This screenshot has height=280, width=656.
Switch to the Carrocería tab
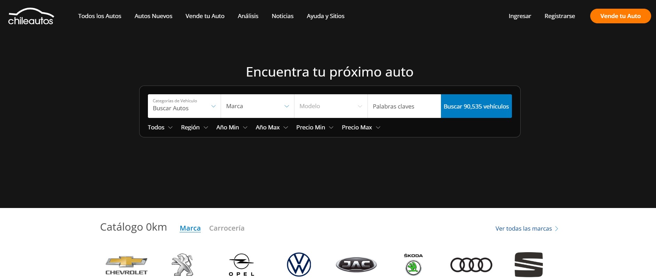point(227,228)
